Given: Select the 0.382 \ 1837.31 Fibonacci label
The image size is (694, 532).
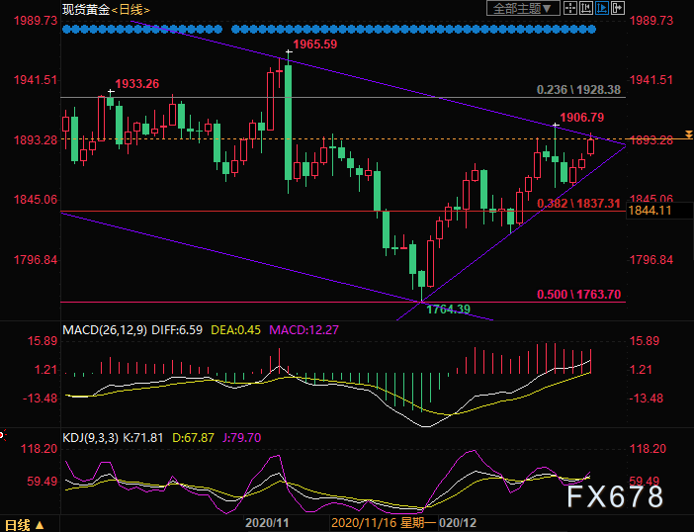Looking at the screenshot, I should pos(578,203).
